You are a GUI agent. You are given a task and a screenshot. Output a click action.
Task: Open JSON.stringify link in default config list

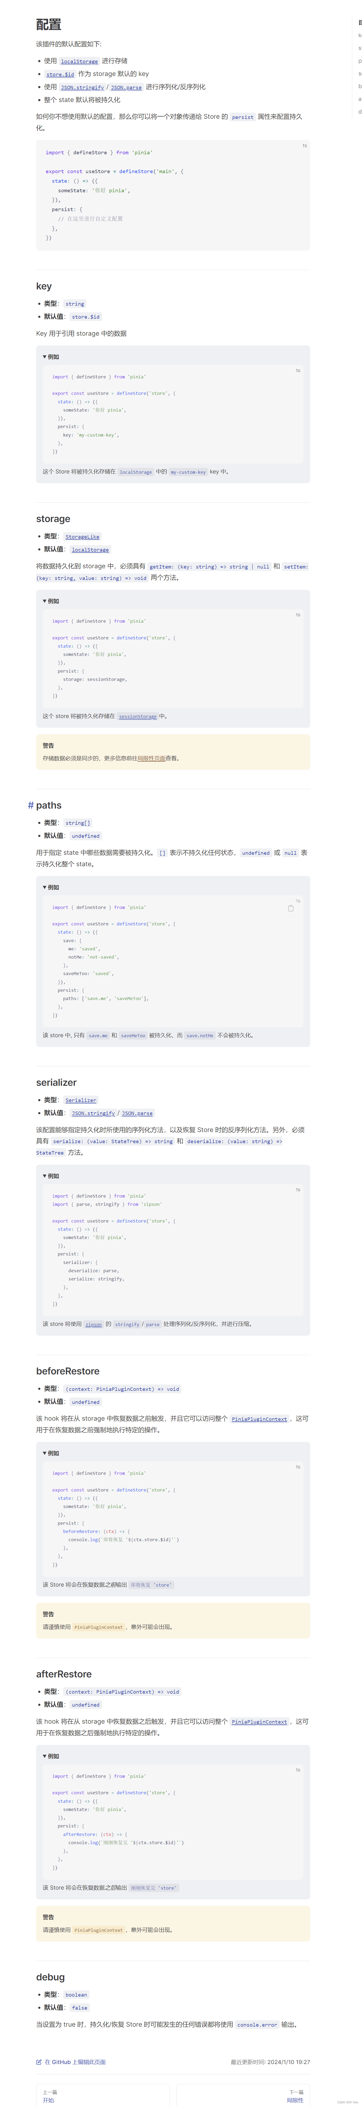pos(83,87)
